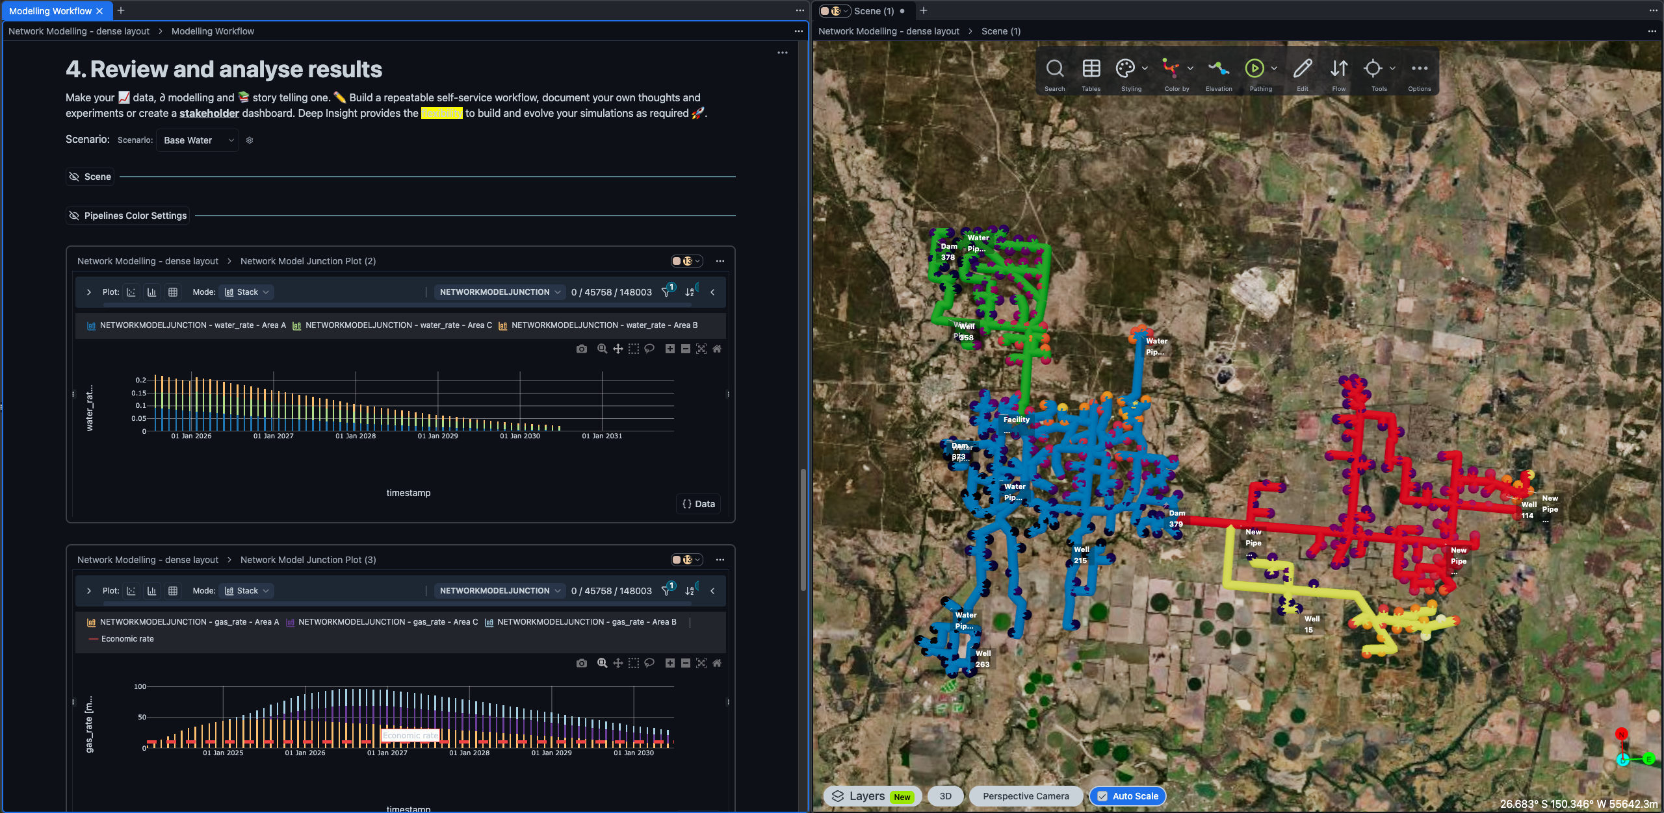Click the Data button below the water rate plot

(x=698, y=504)
